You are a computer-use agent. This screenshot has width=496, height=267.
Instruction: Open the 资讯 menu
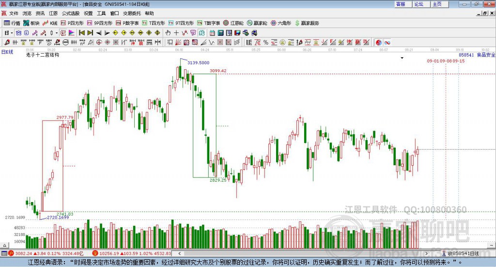[x=40, y=13]
